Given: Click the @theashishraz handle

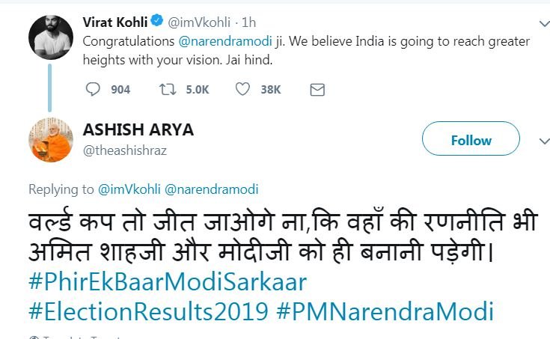Looking at the screenshot, I should click(x=125, y=150).
